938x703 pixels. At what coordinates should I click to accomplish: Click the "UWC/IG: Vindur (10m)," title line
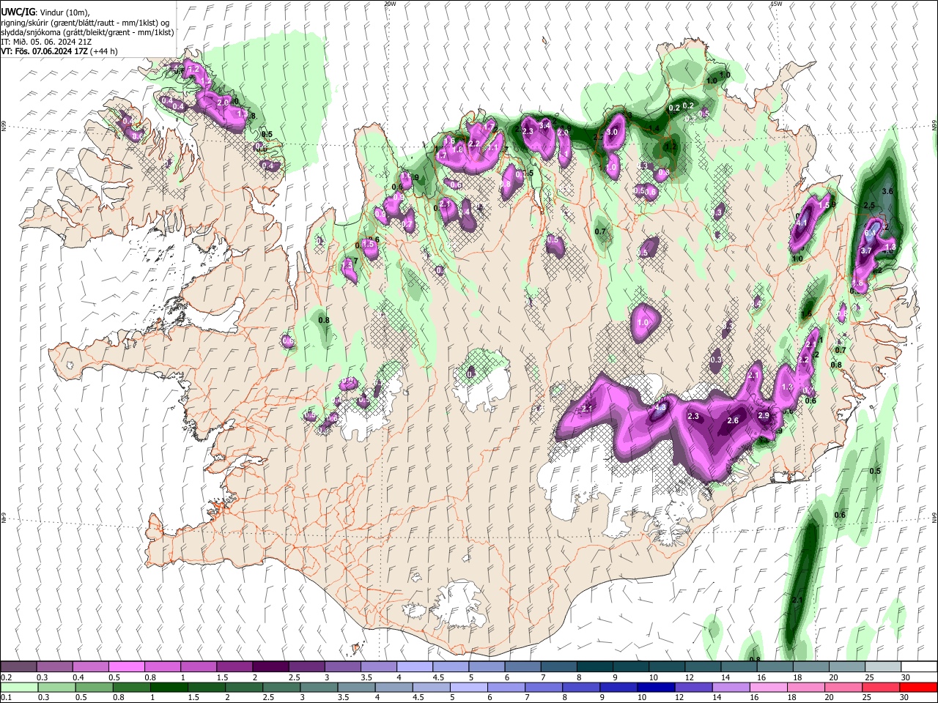pos(45,12)
